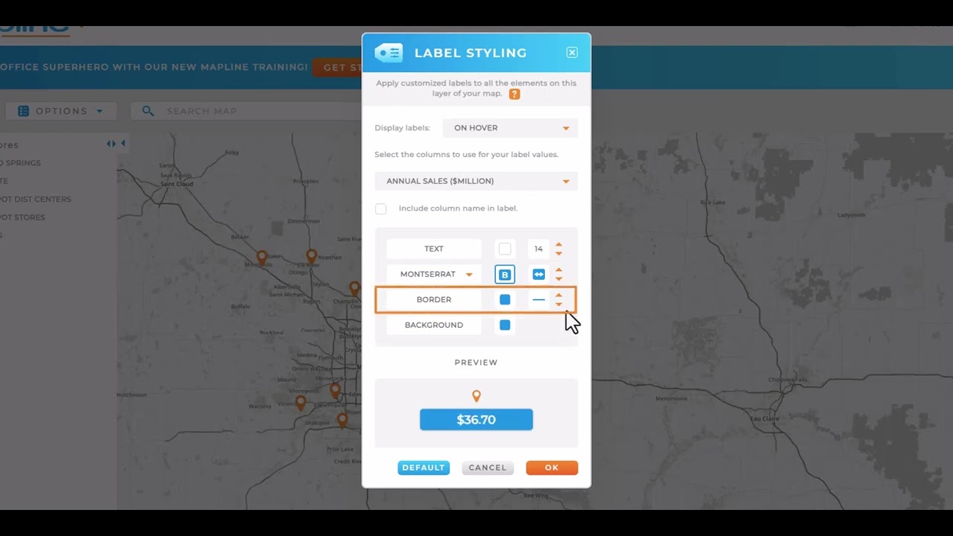Click the map pin at Monticello
Viewport: 953px width, 536px height.
tap(262, 258)
